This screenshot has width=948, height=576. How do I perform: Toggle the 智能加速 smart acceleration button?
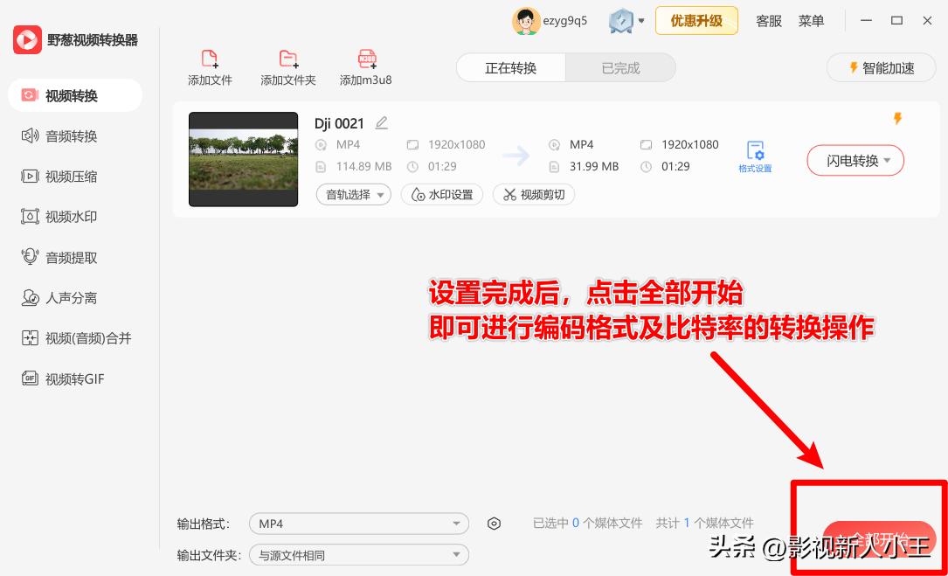881,68
